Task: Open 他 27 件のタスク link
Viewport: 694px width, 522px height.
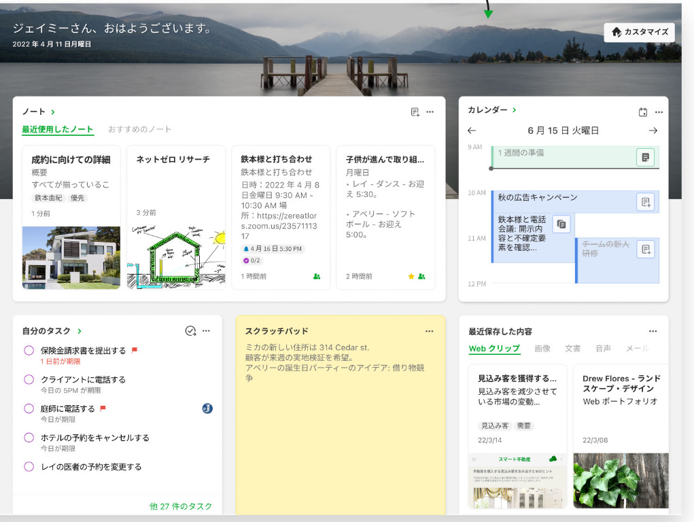Action: (181, 506)
